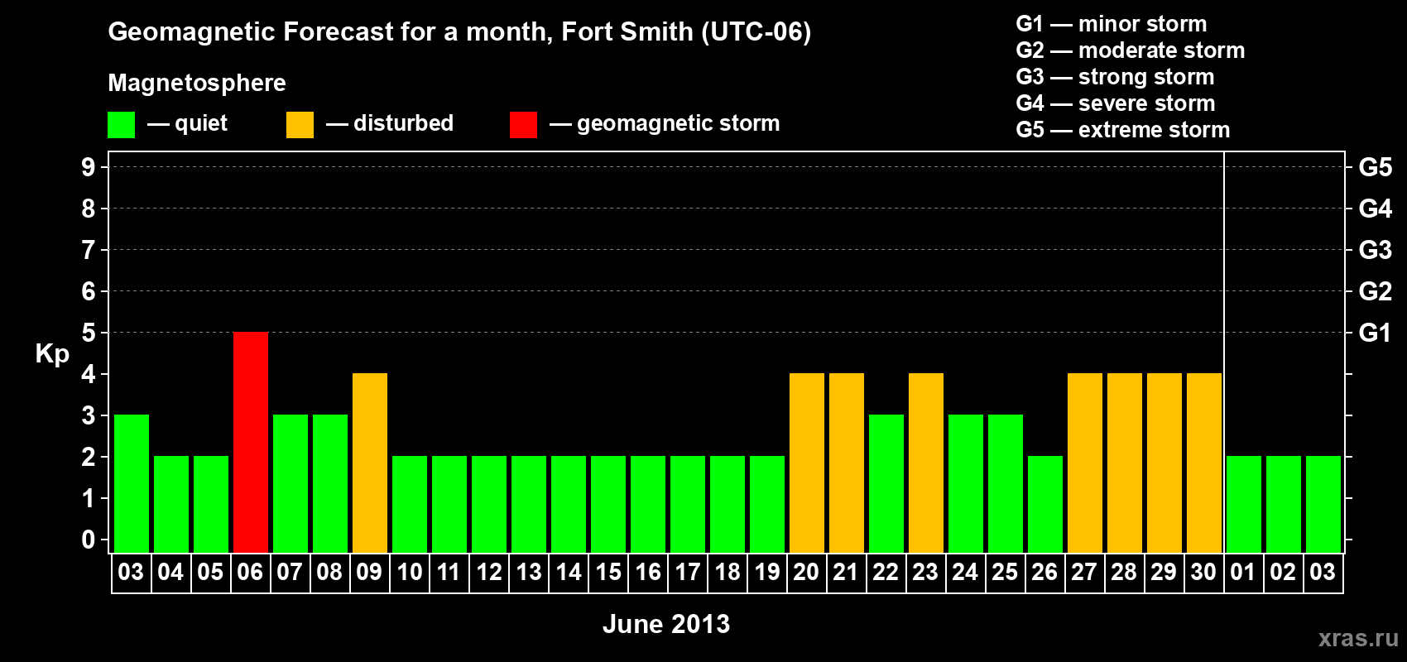1407x662 pixels.
Task: Click the 'quiet' legend text
Action: [x=201, y=124]
